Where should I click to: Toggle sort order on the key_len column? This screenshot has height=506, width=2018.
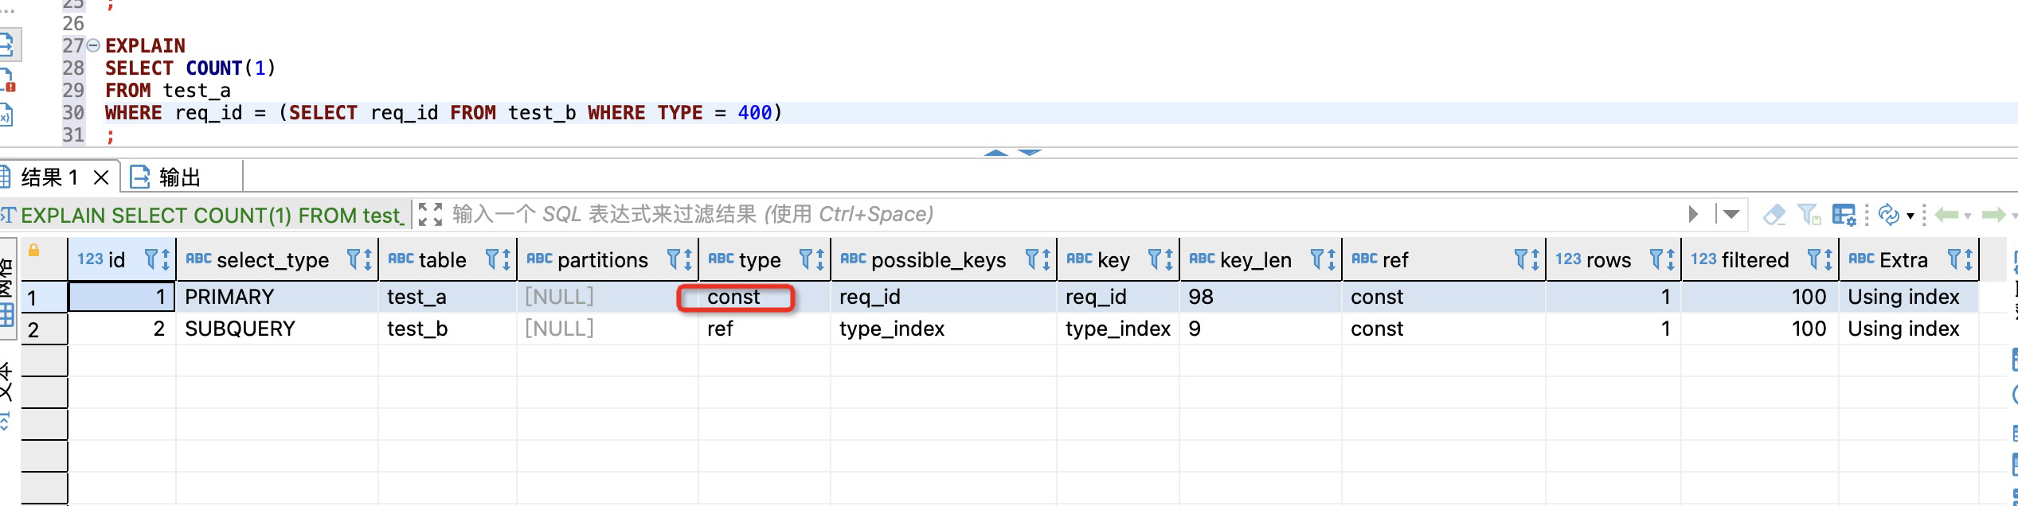coord(1331,259)
